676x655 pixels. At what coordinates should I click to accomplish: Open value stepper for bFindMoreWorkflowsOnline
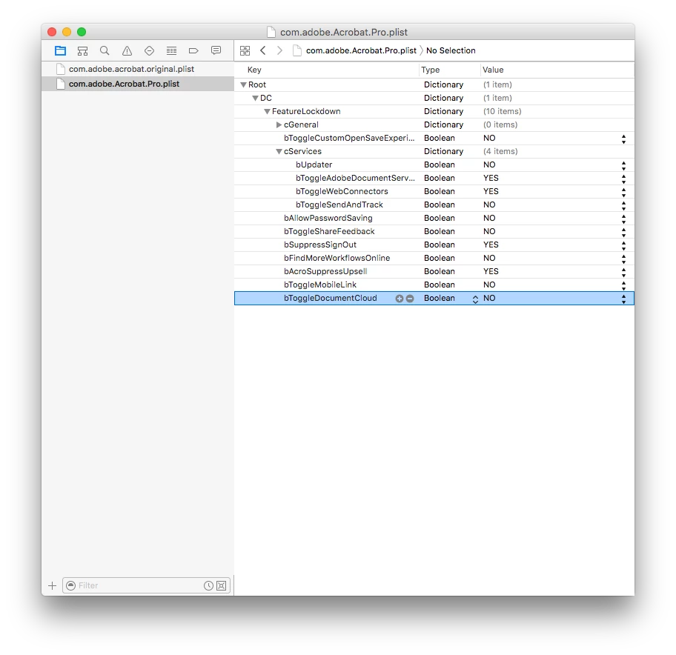623,259
